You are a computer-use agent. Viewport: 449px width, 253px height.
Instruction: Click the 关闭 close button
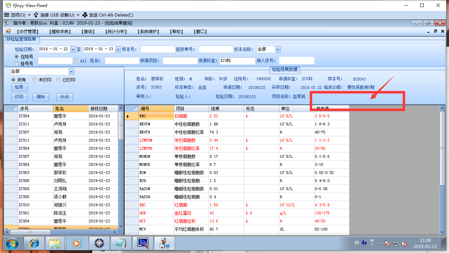[x=64, y=97]
